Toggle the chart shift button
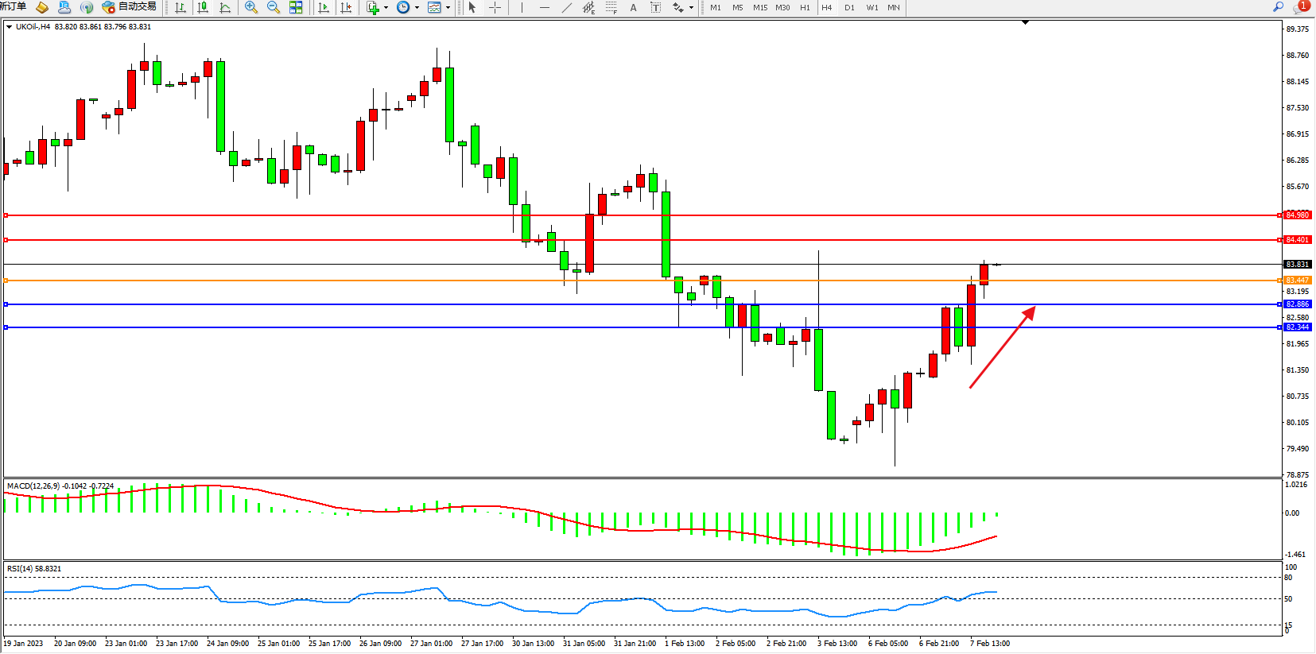The image size is (1316, 654). click(346, 7)
